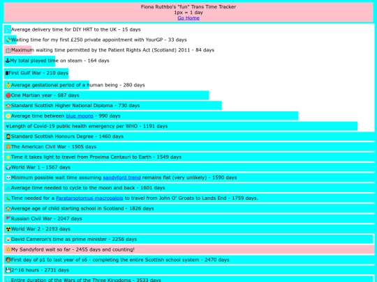The image size is (377, 282).
Task: Click the microbe emoji beside Covid-19 row
Action: point(7,126)
